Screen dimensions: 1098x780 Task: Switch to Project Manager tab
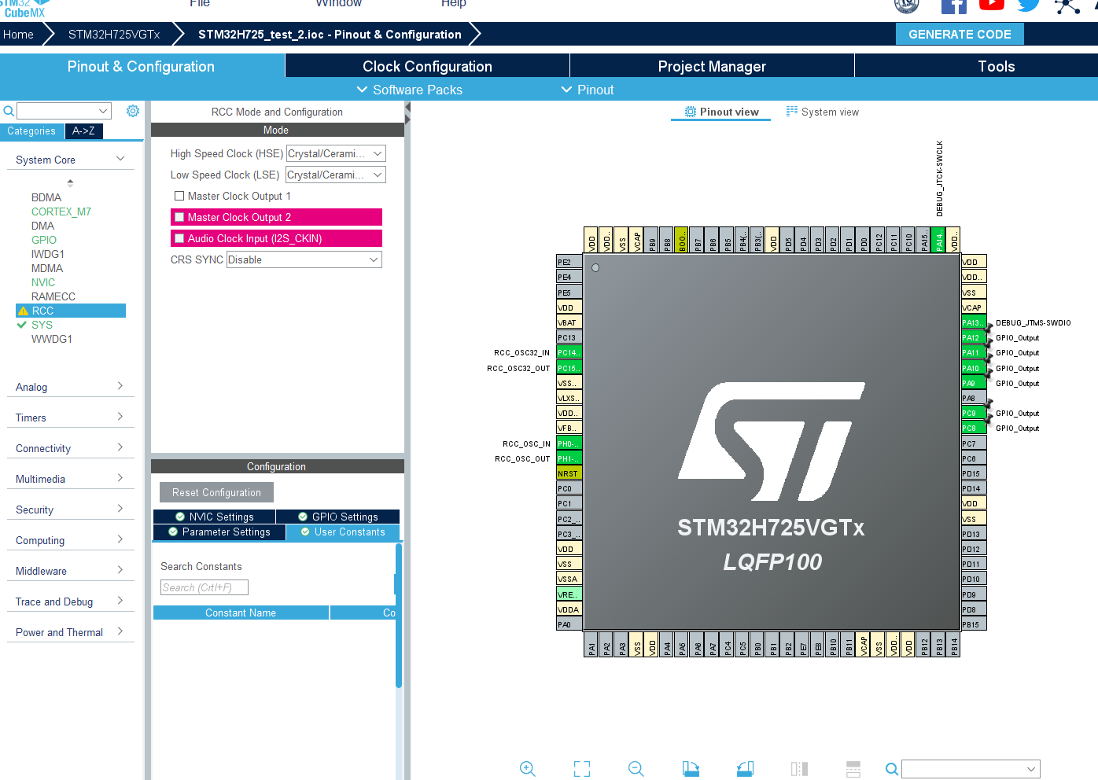712,66
